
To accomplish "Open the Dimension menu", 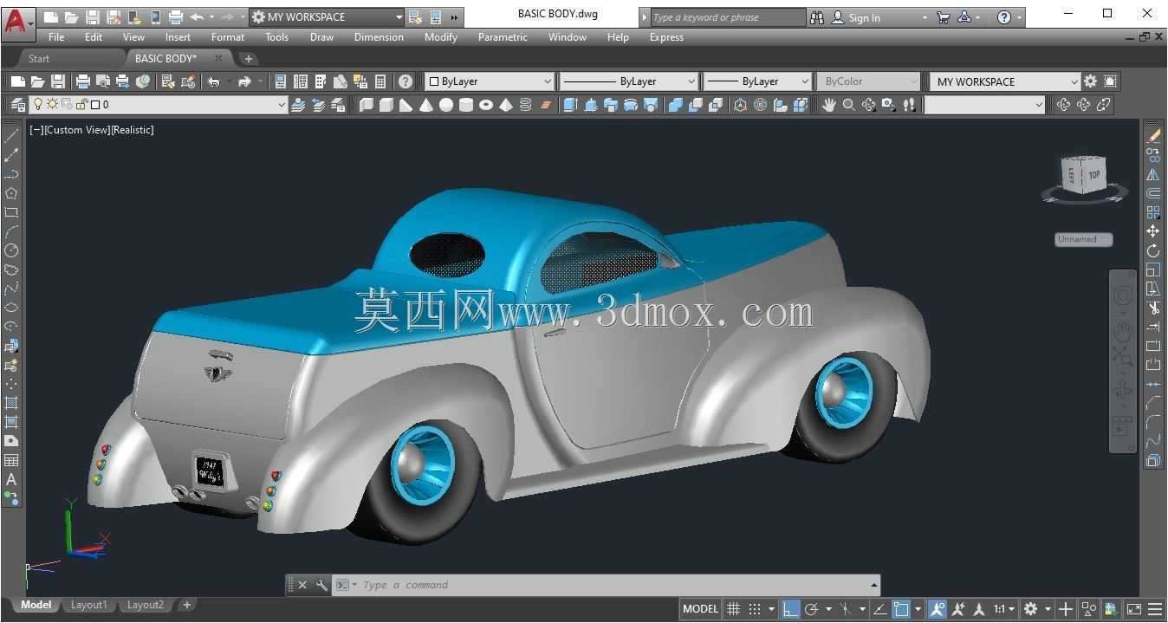I will [x=379, y=37].
